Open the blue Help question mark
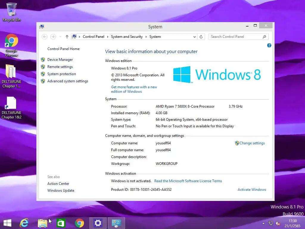The width and height of the screenshot is (305, 229). [x=269, y=45]
